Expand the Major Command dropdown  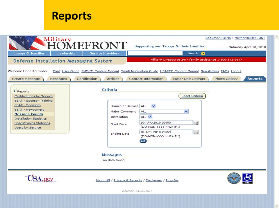pos(186,111)
